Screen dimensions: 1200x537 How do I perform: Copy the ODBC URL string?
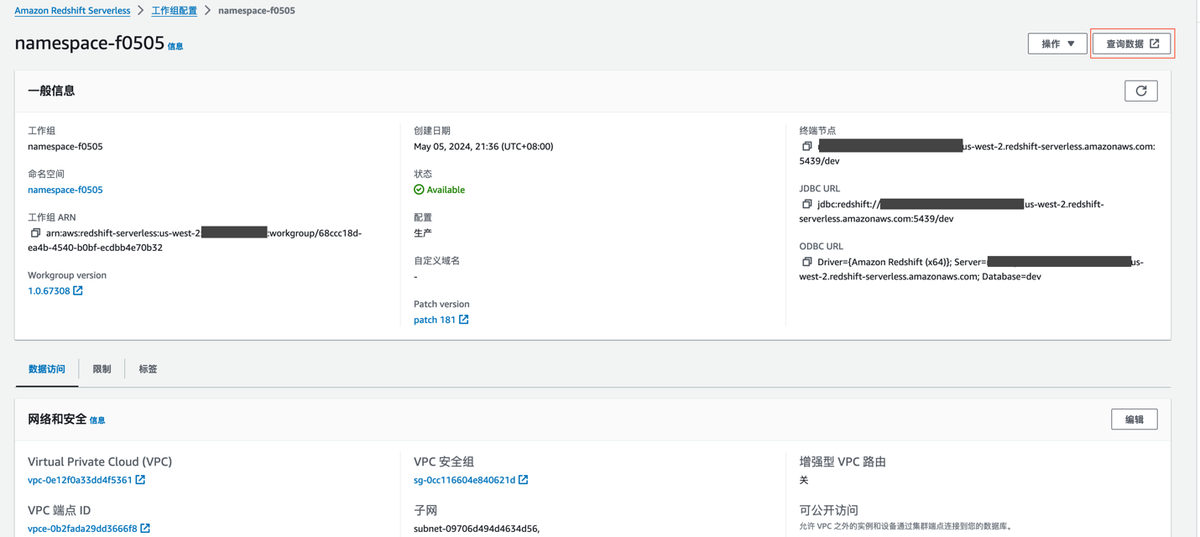[806, 262]
